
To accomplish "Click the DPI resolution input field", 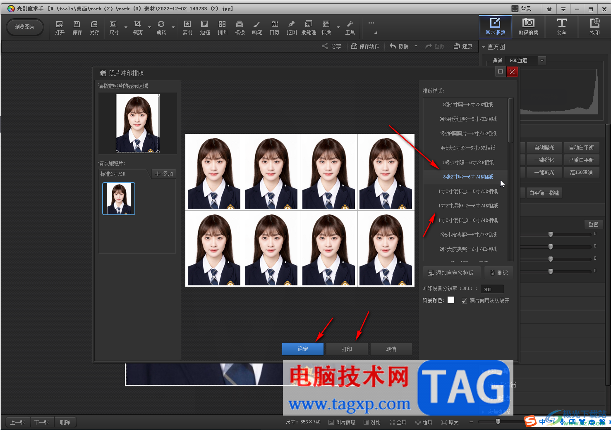I will click(492, 289).
